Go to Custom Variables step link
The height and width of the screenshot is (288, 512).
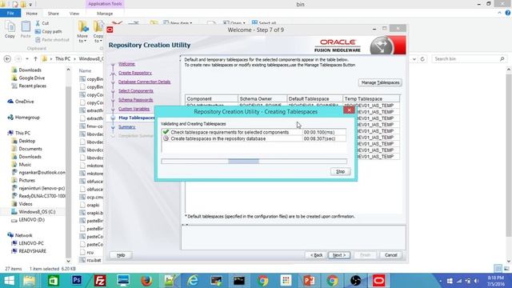tap(134, 109)
